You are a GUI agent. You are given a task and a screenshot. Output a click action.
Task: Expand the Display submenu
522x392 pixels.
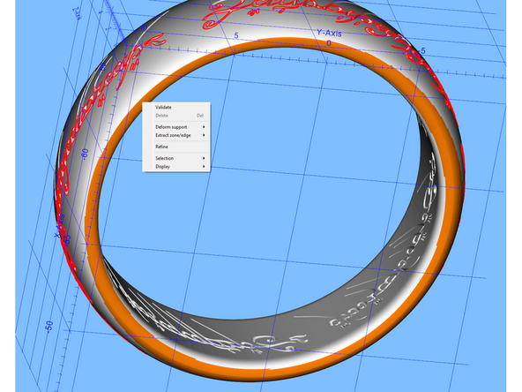click(x=176, y=167)
